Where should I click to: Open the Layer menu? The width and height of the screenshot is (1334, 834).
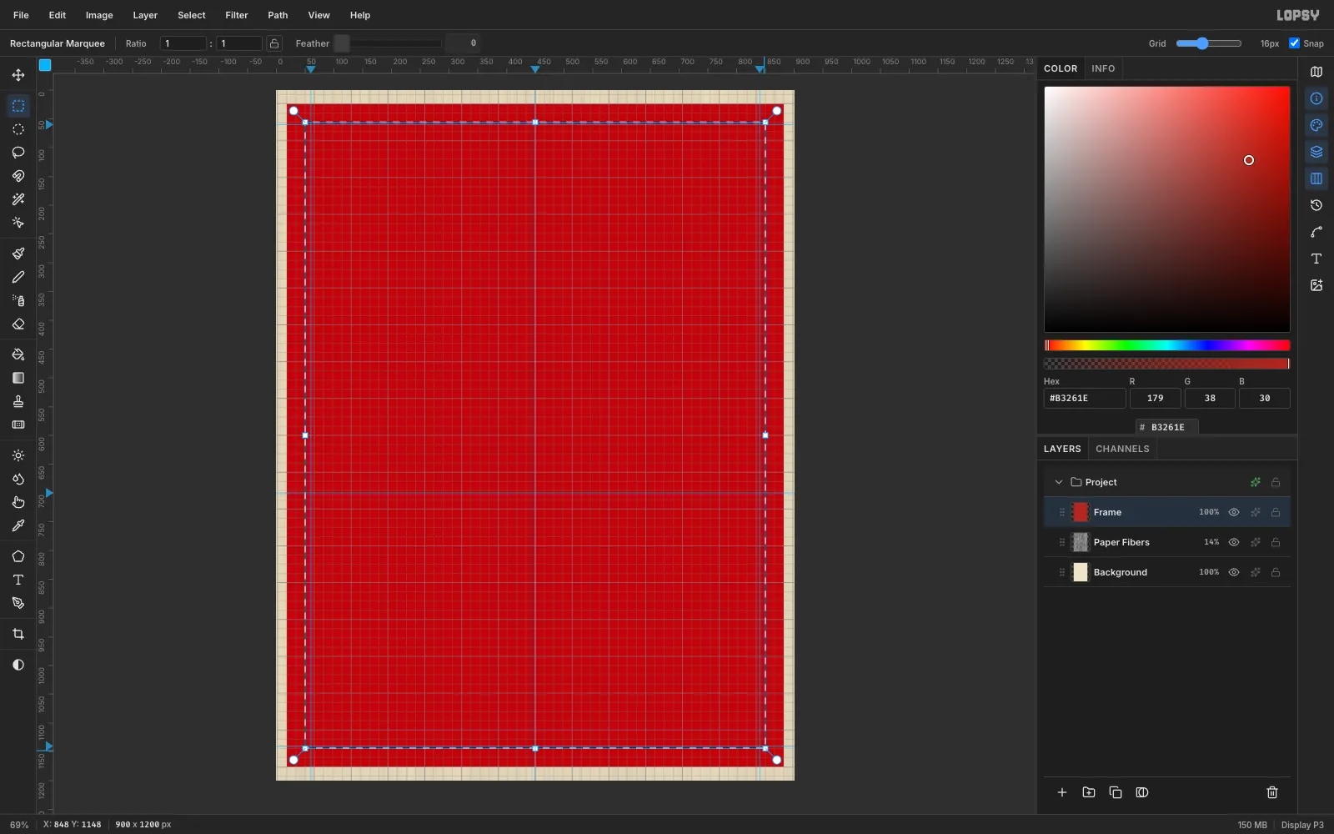click(145, 15)
